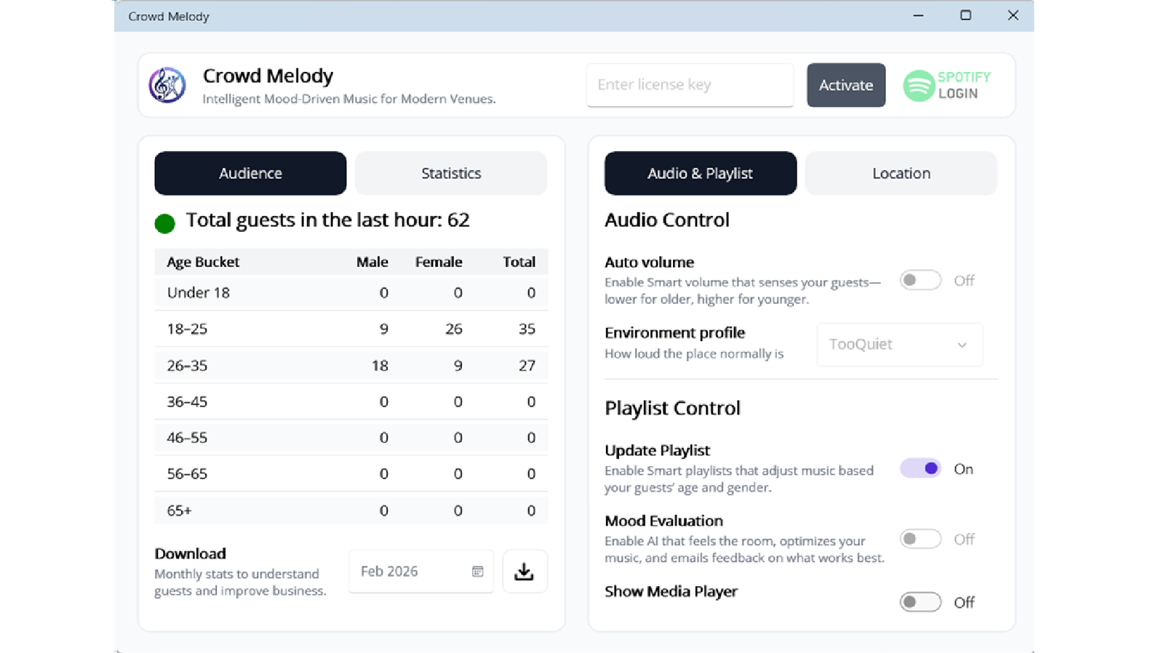
Task: Switch to the Statistics tab
Action: pos(451,173)
